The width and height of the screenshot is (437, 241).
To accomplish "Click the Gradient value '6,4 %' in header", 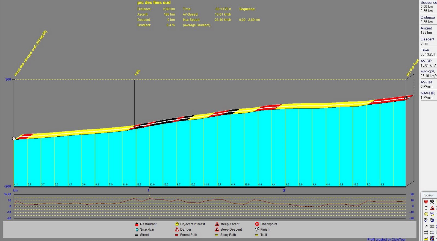I will pyautogui.click(x=171, y=25).
